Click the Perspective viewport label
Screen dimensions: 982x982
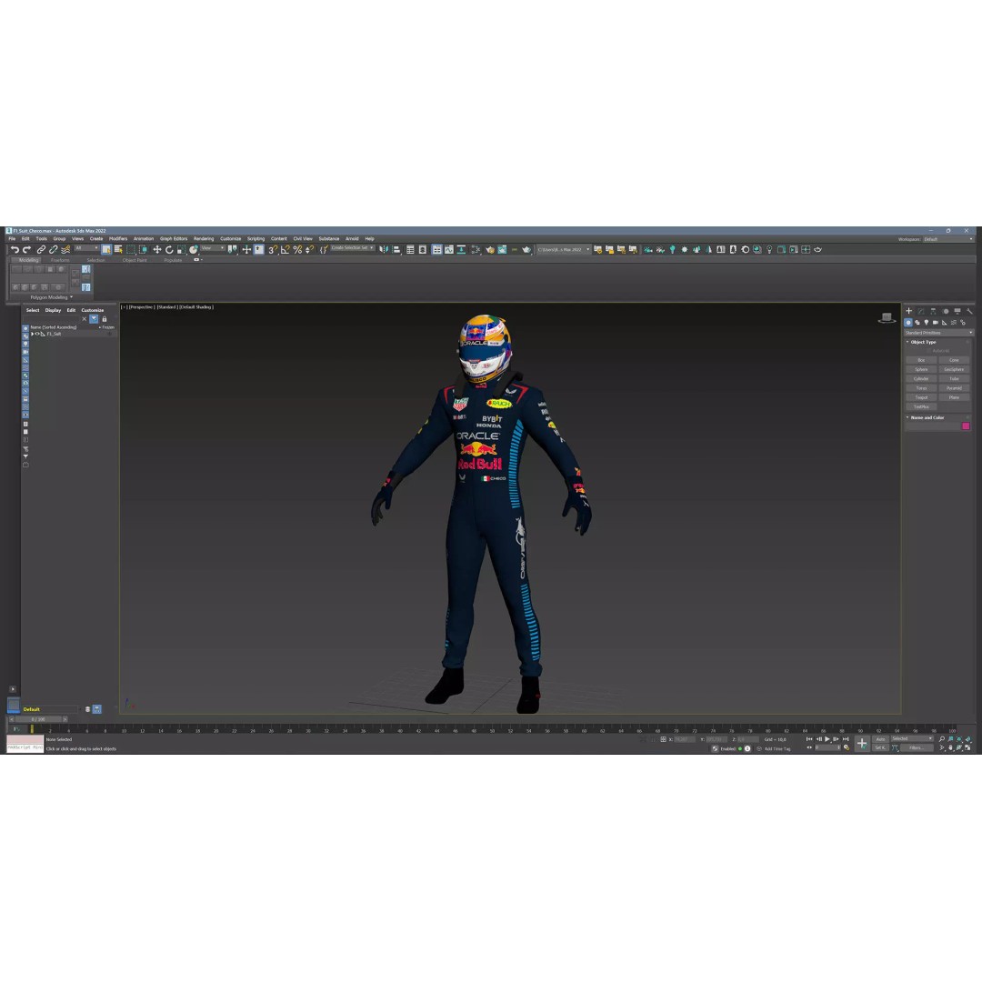pos(142,307)
